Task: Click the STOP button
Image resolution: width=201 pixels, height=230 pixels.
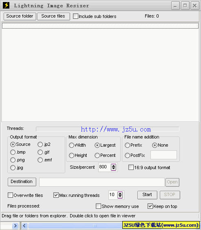Action: pyautogui.click(x=170, y=195)
